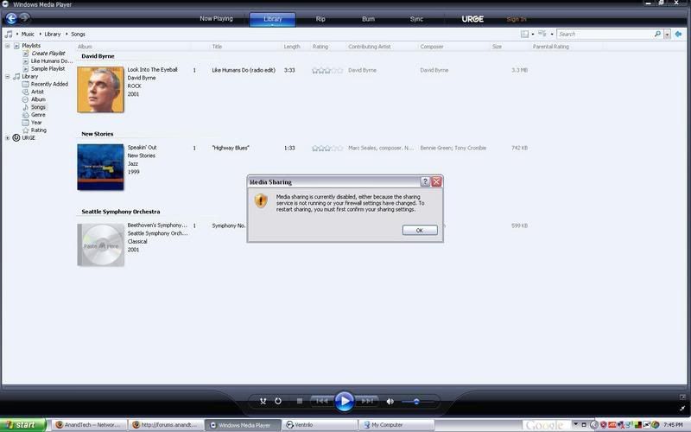The width and height of the screenshot is (691, 432).
Task: Collapse the Library tree node
Action: 7,77
